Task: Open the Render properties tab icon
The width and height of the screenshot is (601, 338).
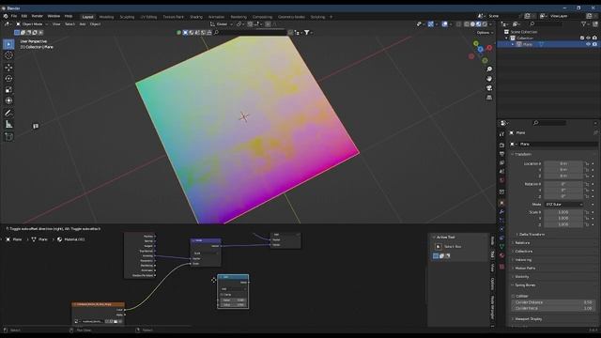Action: pyautogui.click(x=501, y=146)
